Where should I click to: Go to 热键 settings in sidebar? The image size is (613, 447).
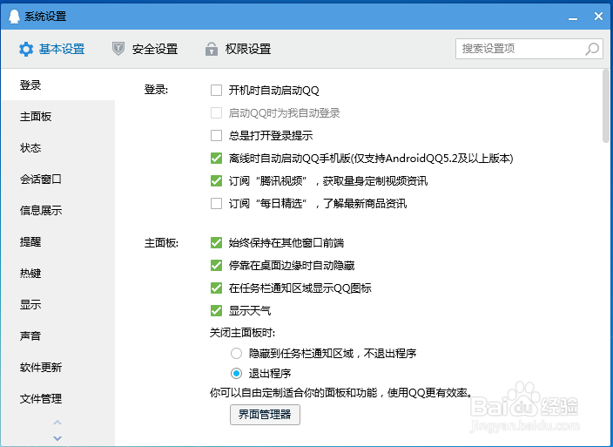tap(57, 273)
